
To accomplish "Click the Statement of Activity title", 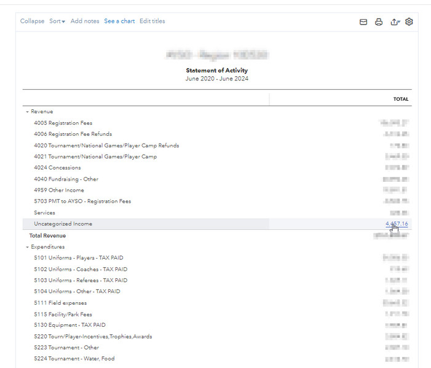I will (x=217, y=71).
